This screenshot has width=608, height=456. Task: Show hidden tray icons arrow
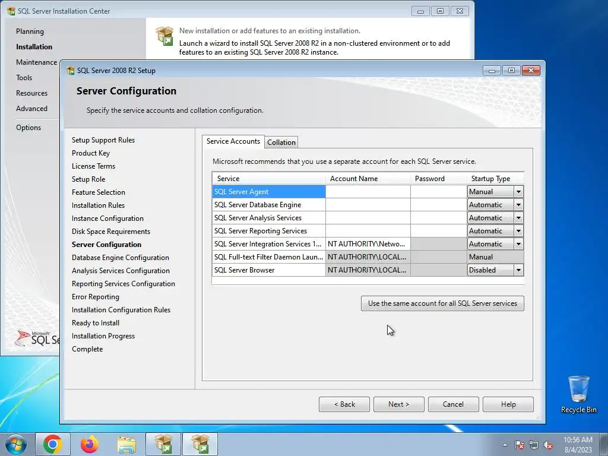pos(505,445)
